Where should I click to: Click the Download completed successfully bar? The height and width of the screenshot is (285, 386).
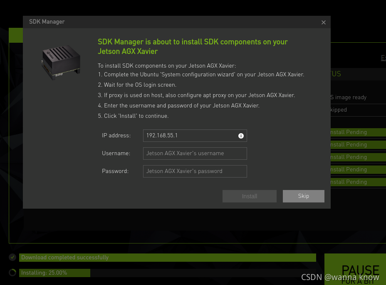click(167, 258)
